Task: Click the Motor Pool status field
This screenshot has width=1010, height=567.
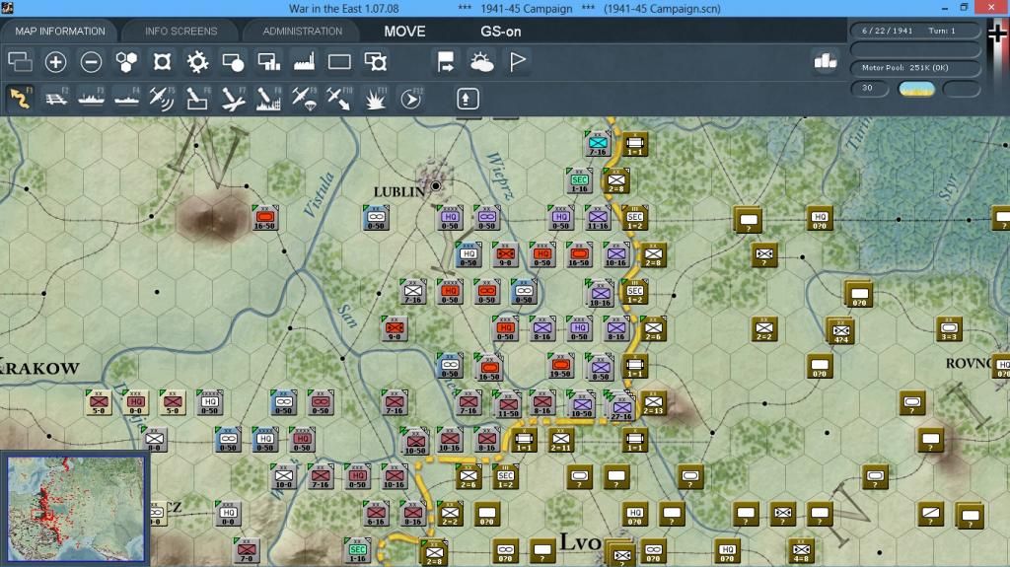Action: (x=913, y=67)
